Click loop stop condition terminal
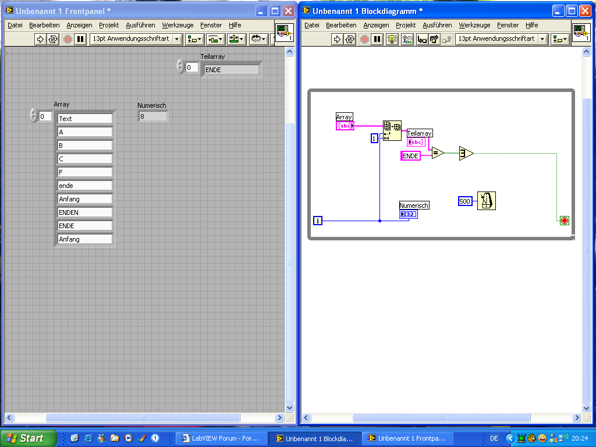The image size is (596, 447). (565, 221)
